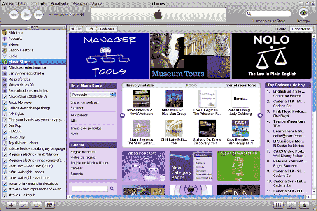Open Podcasts in the source list
317x211 pixels.
33,39
